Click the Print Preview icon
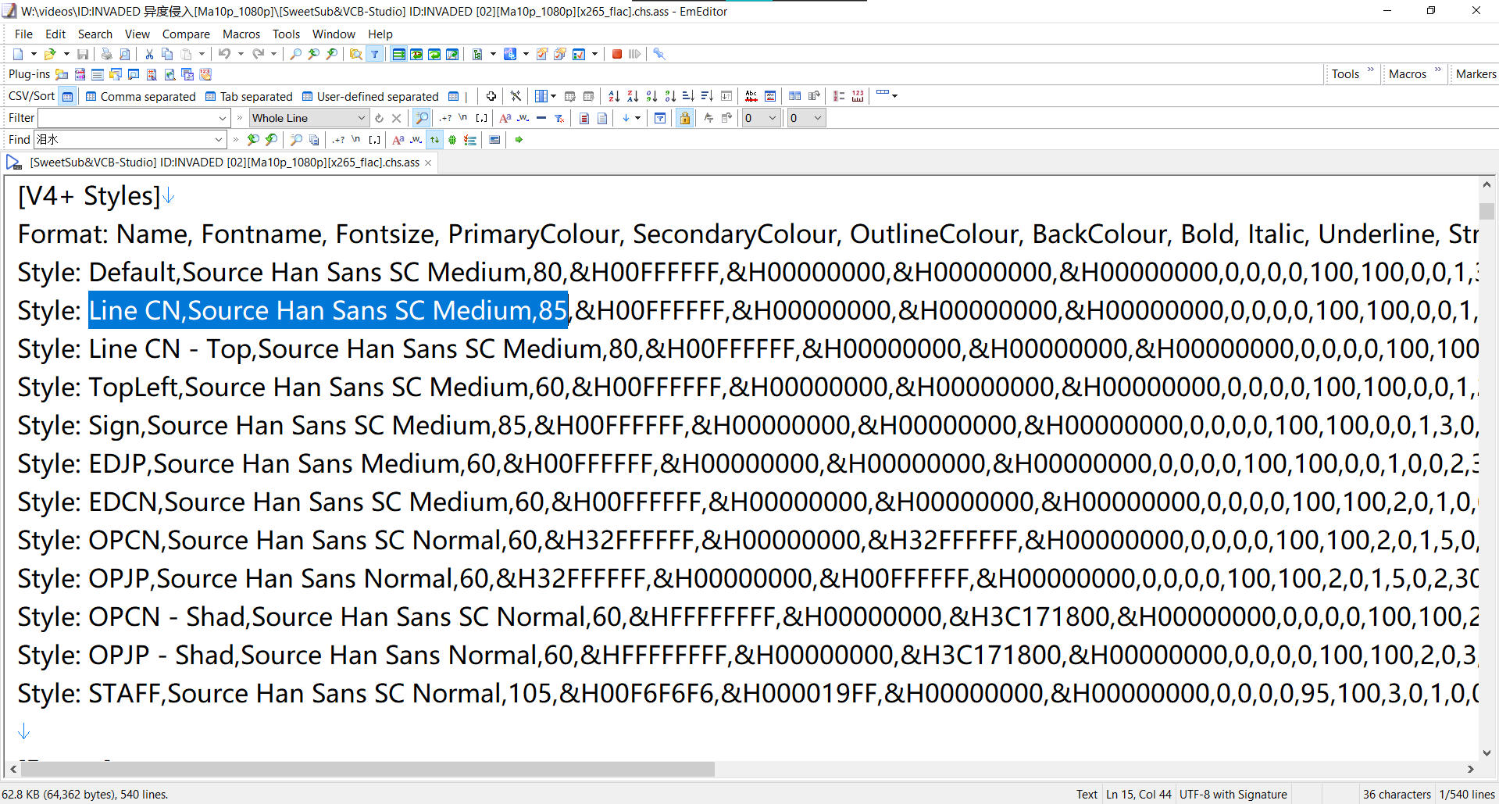1499x804 pixels. (125, 54)
